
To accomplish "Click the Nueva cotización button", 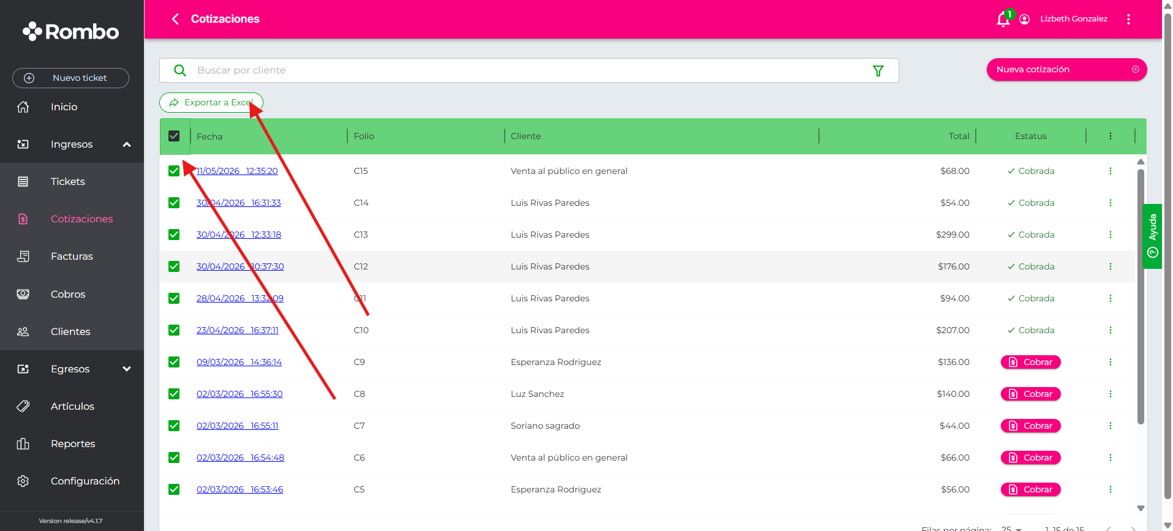I will [x=1066, y=69].
